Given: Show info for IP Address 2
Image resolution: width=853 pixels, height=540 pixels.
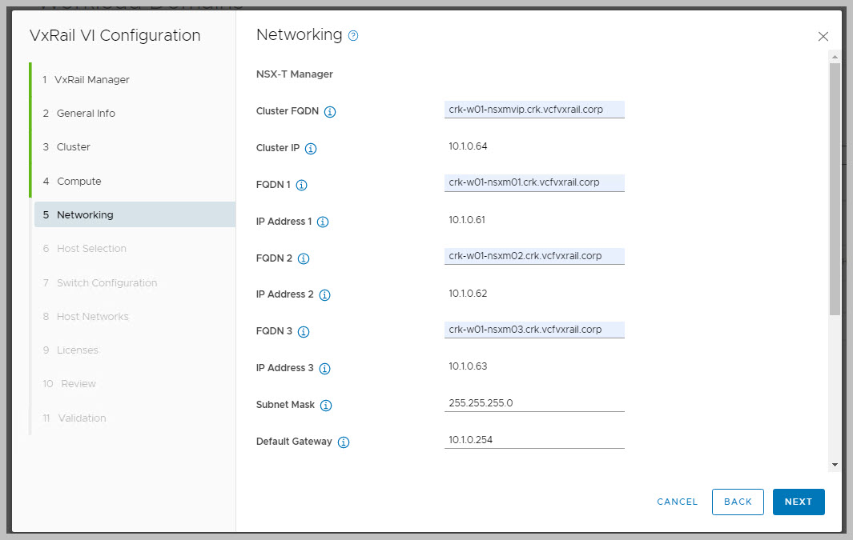Looking at the screenshot, I should tap(324, 295).
